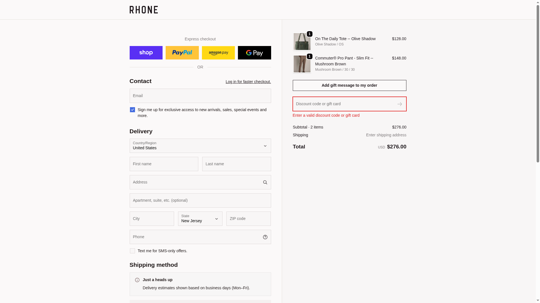
Task: Click the page vertical scrollbar
Action: click(x=538, y=84)
